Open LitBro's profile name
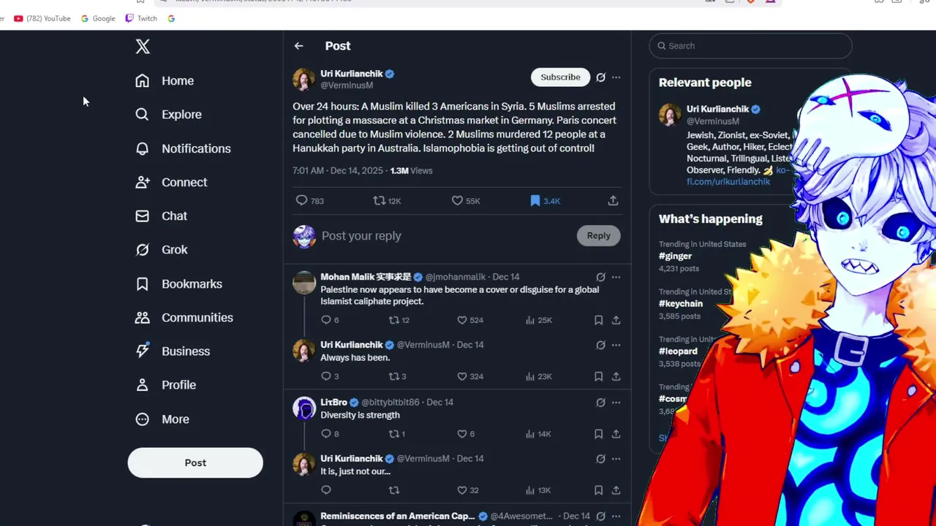The image size is (936, 526). (x=333, y=403)
